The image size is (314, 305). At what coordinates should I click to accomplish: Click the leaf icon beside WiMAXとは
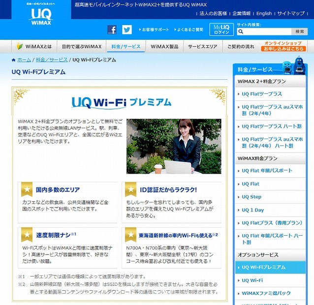point(19,46)
